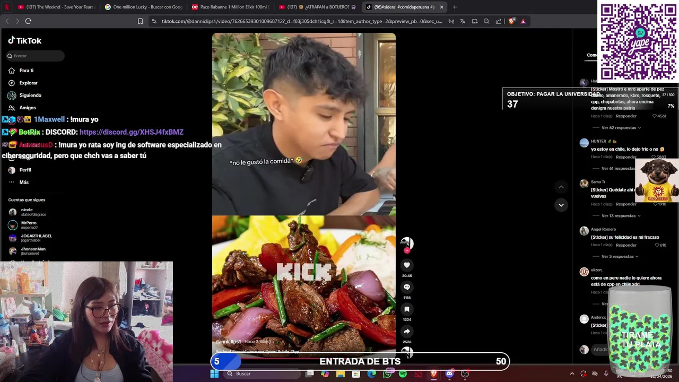Go to the Siguiendo feed
The image size is (679, 382).
(24, 95)
